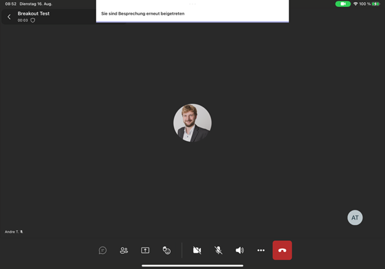Hang up with the red button
385x269 pixels.
coord(282,251)
